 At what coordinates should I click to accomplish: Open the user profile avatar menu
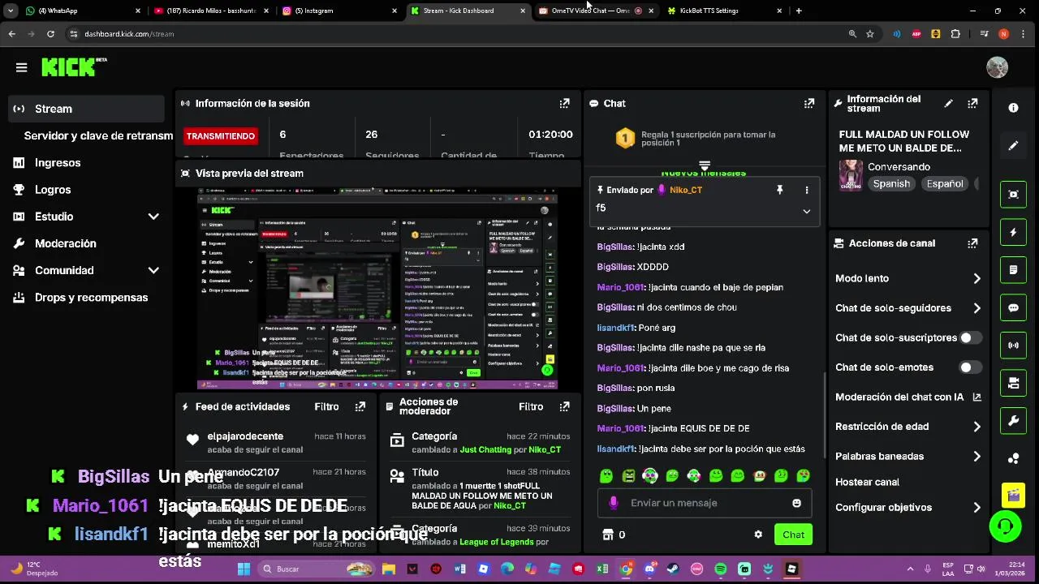point(997,67)
